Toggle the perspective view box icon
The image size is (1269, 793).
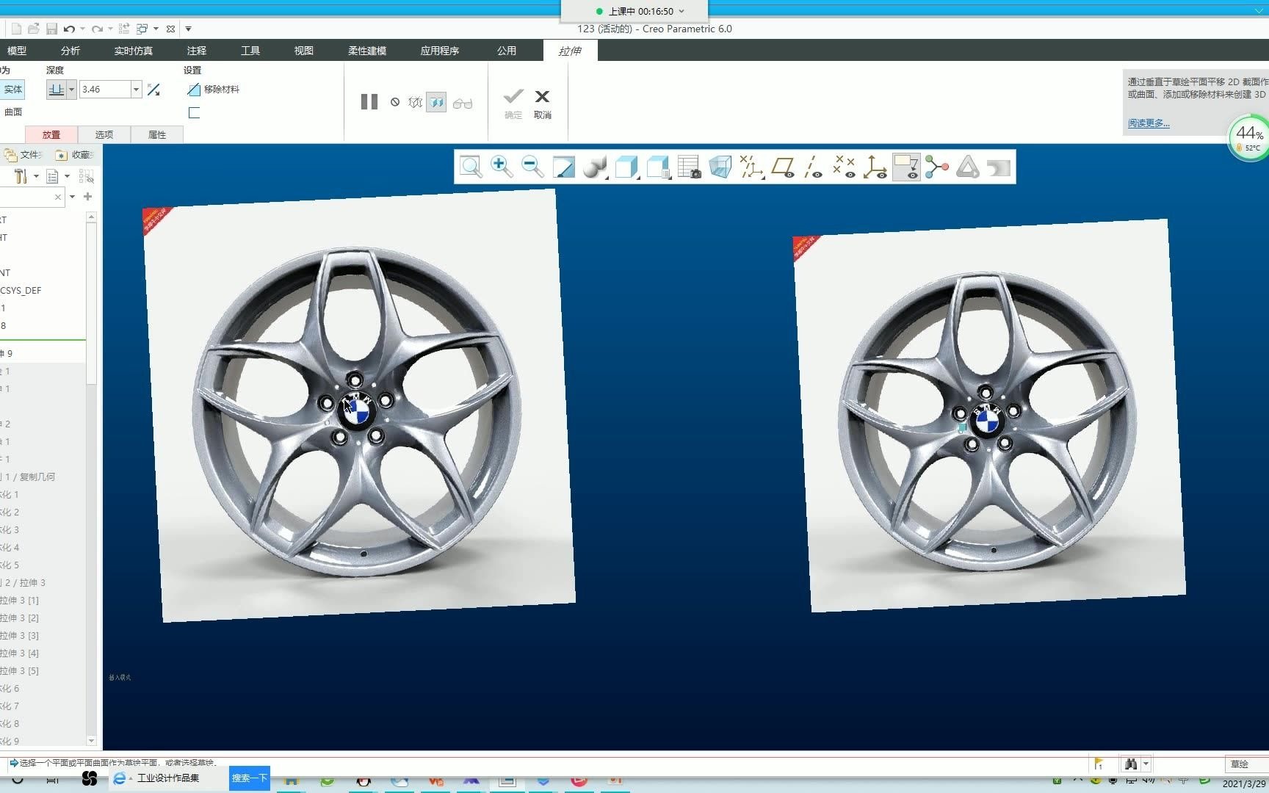coord(720,167)
